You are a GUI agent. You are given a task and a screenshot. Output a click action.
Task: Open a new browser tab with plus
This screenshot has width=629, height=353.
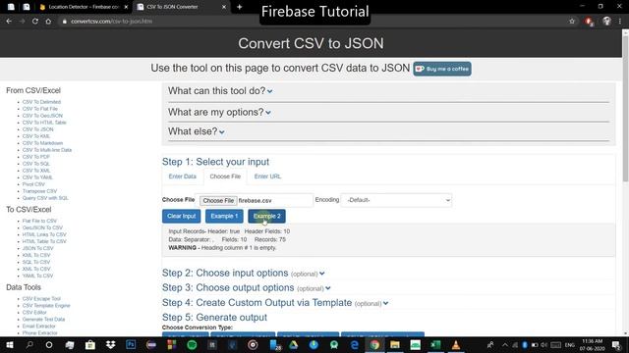tap(240, 7)
